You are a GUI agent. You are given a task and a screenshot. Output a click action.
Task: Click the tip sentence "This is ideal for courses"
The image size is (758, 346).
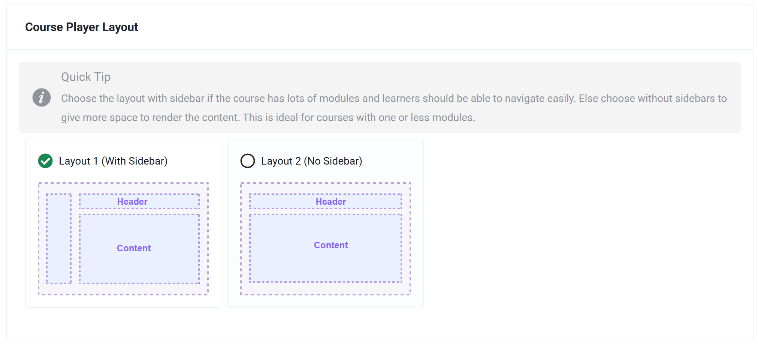click(x=359, y=118)
